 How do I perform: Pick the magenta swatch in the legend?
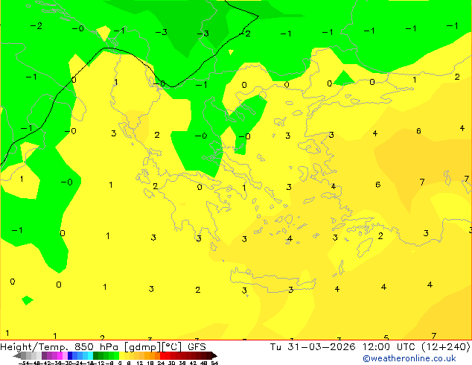pyautogui.click(x=60, y=355)
